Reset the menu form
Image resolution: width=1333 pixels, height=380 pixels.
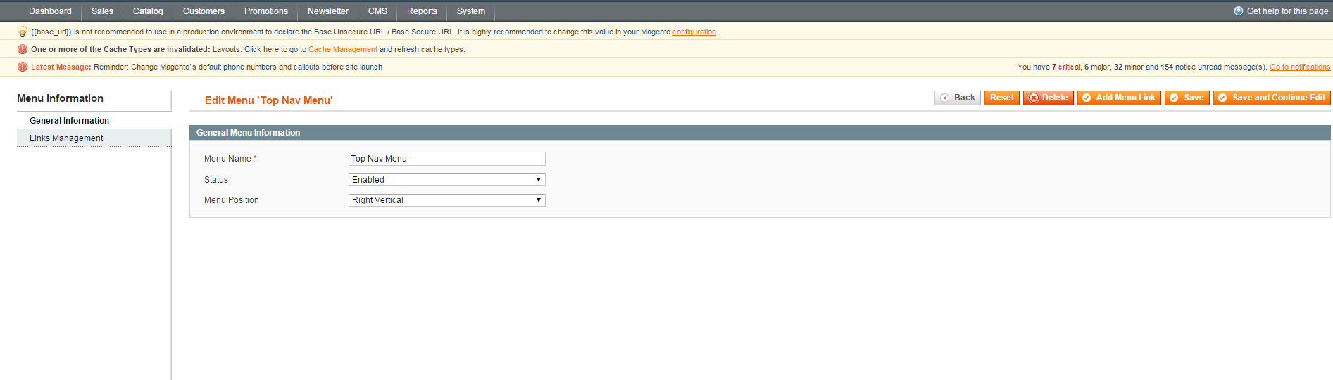click(x=1001, y=98)
